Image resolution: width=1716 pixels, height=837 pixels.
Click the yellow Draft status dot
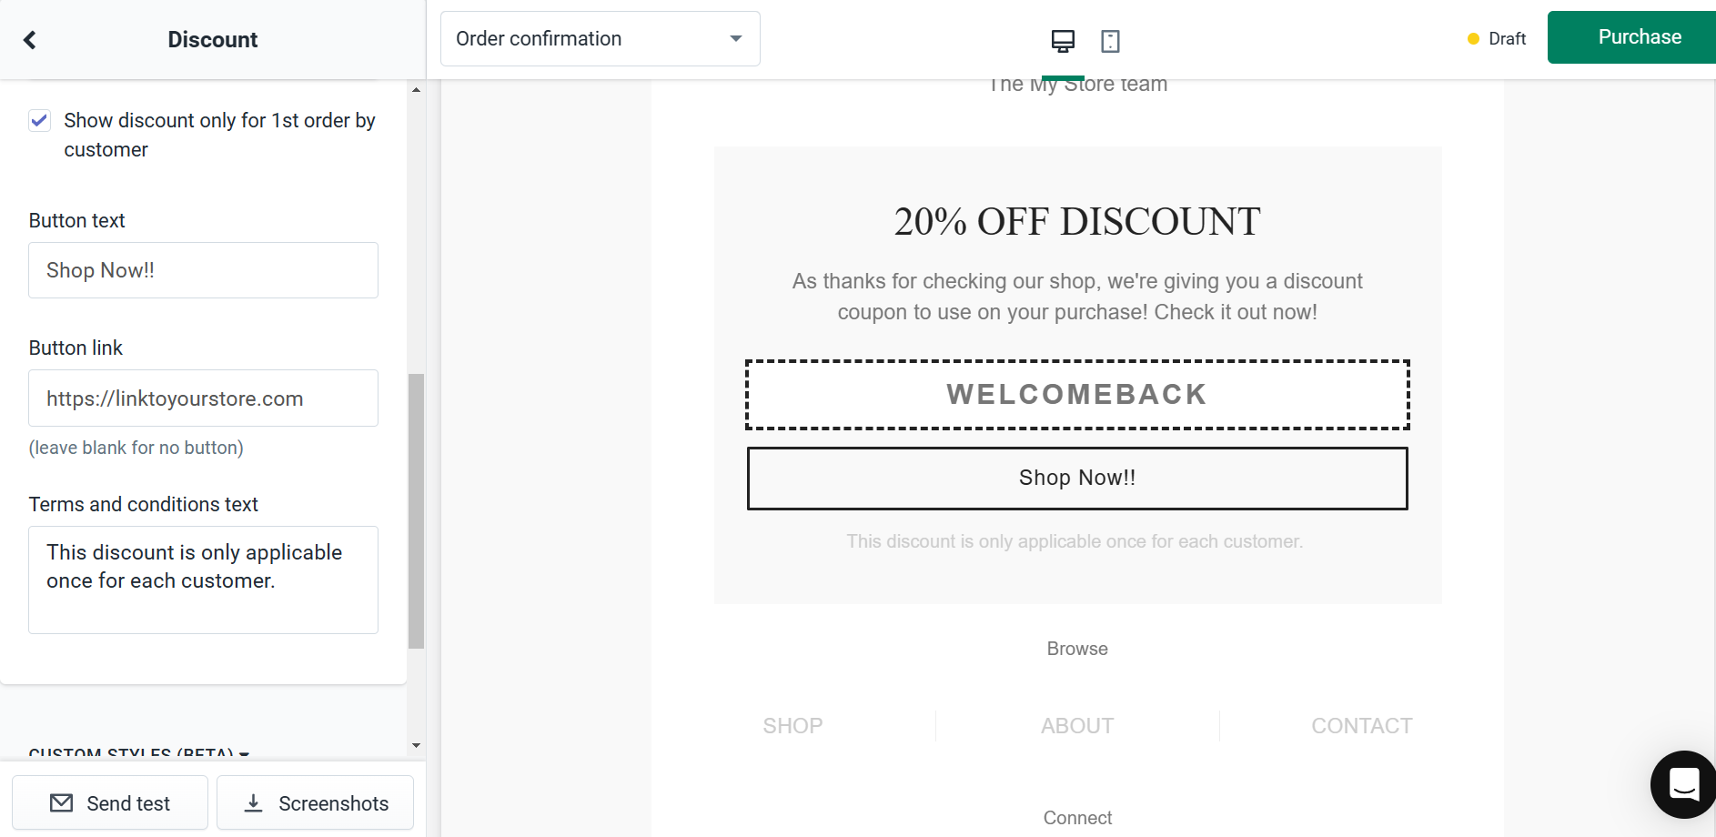(x=1473, y=38)
